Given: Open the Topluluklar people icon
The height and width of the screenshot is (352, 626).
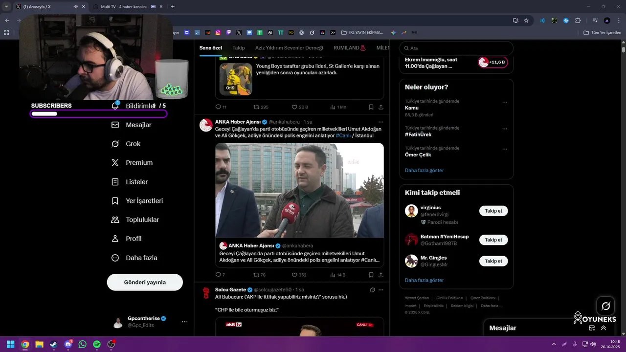Looking at the screenshot, I should click(x=115, y=220).
